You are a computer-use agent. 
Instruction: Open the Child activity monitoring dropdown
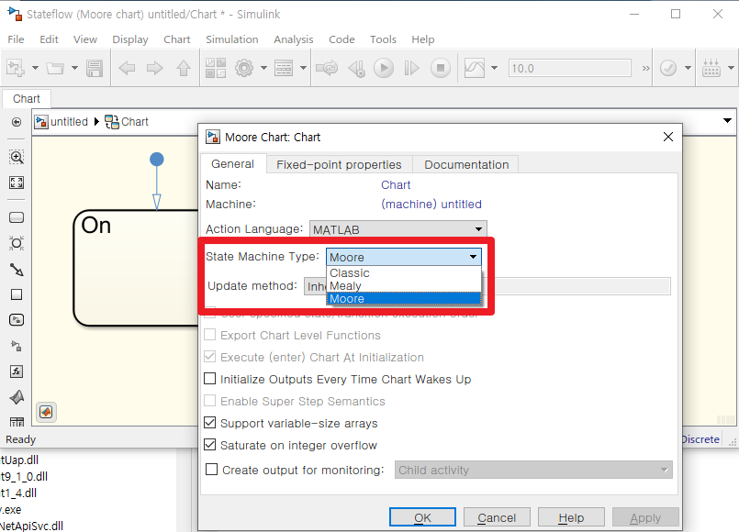[x=533, y=470]
